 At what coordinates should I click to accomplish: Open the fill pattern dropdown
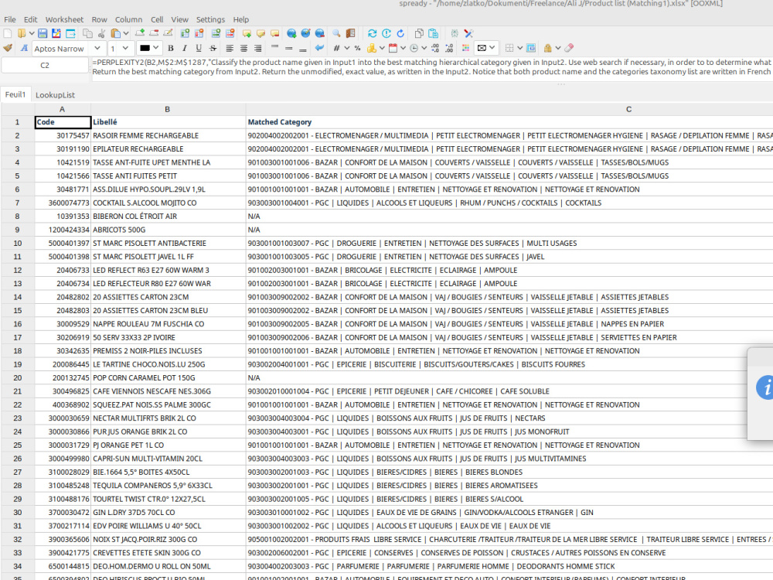pyautogui.click(x=486, y=48)
